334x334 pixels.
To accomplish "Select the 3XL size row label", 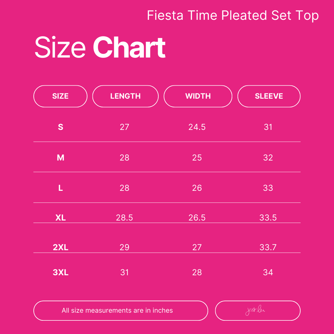I will point(61,272).
